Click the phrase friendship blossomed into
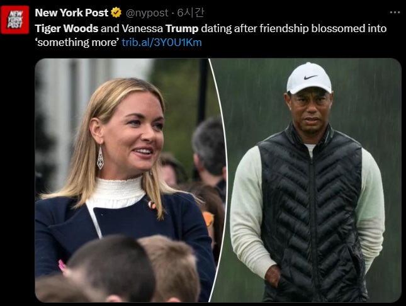The height and width of the screenshot is (306, 406). (323, 28)
